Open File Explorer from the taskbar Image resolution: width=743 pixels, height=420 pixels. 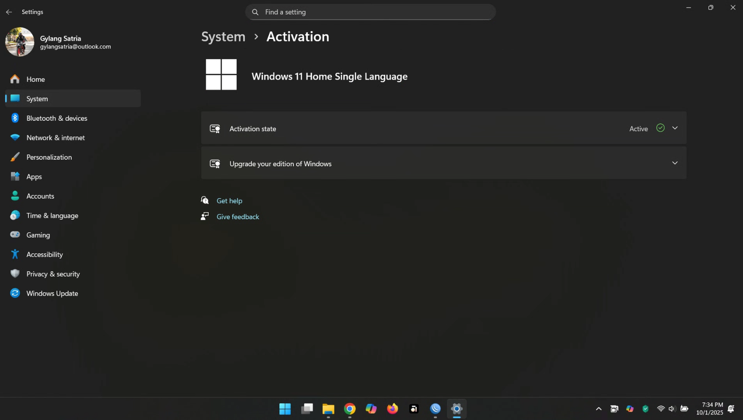[x=328, y=409]
